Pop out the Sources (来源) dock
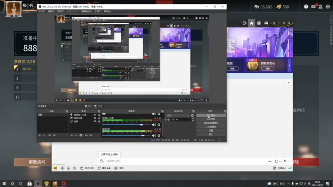333x187 pixels. click(x=99, y=111)
